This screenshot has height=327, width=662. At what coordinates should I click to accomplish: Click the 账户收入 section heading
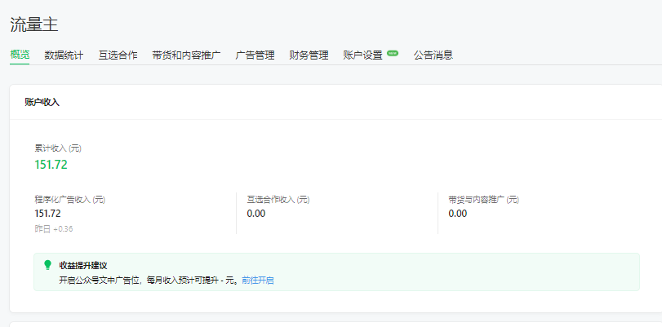pyautogui.click(x=42, y=103)
